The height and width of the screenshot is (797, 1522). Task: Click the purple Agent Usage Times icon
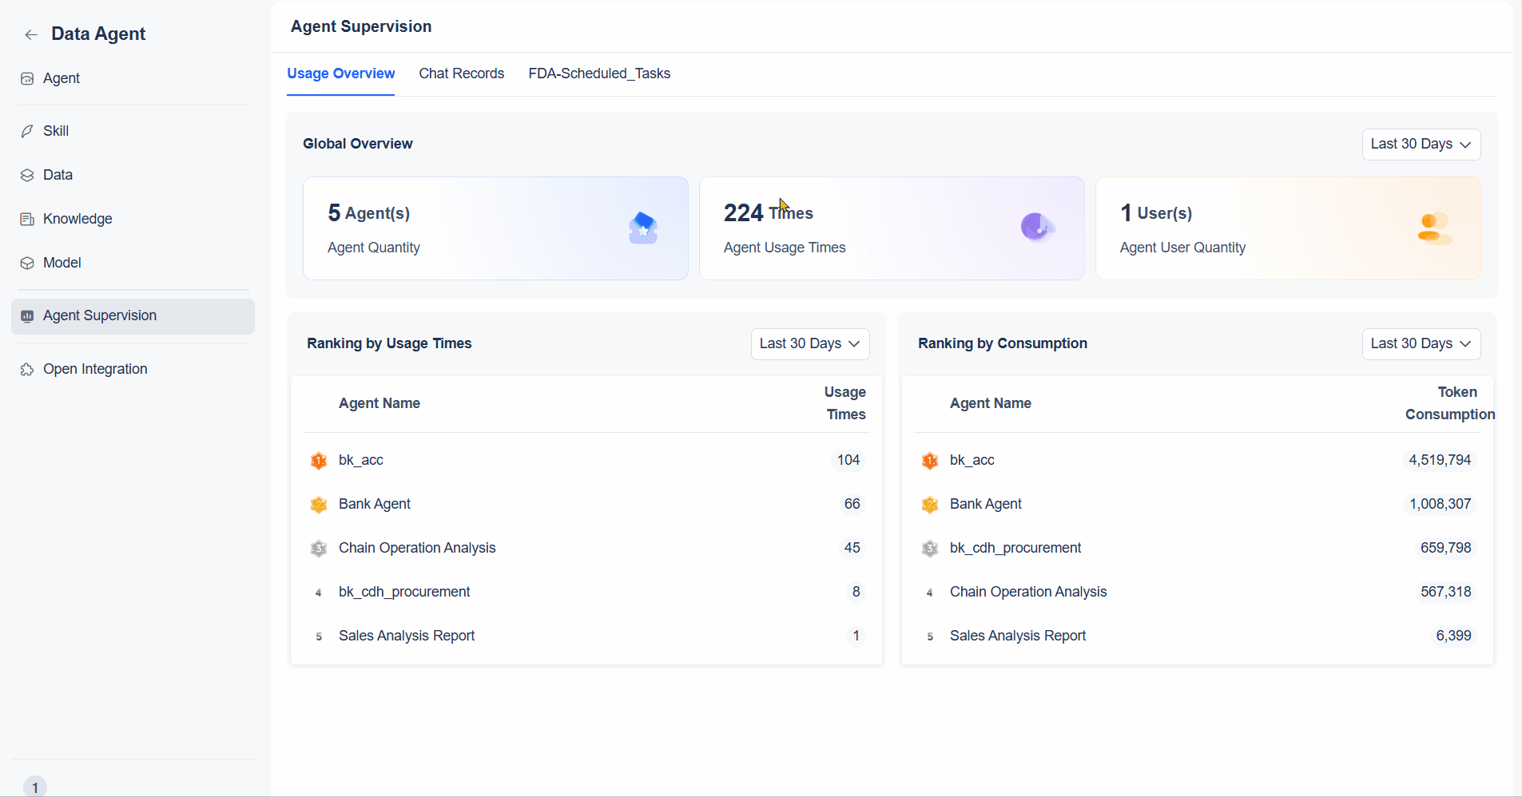(x=1038, y=227)
